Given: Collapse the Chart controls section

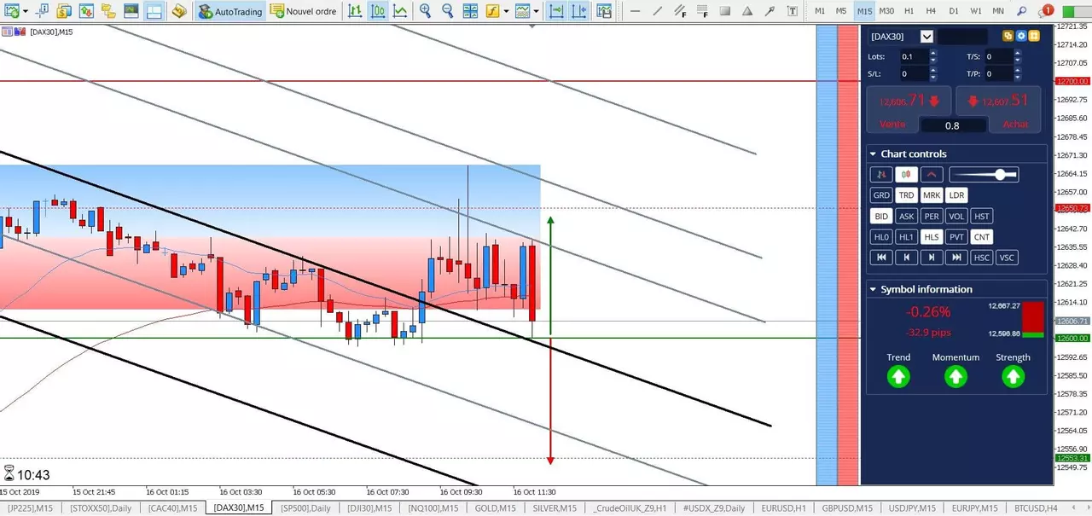Looking at the screenshot, I should pyautogui.click(x=873, y=154).
